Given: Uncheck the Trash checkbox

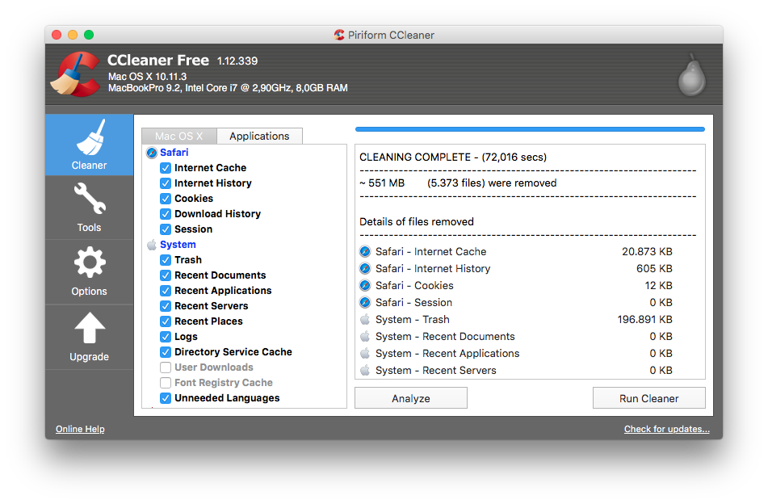Looking at the screenshot, I should pos(166,260).
